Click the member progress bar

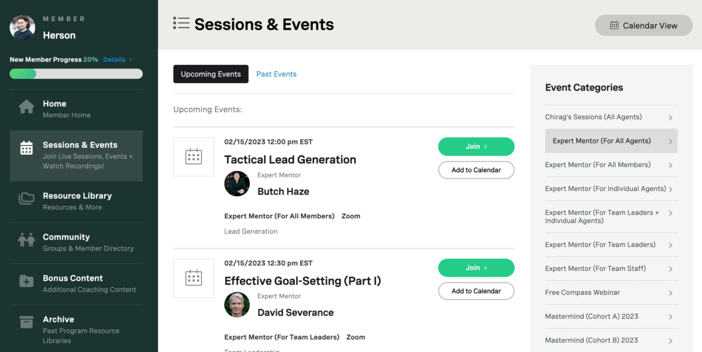coord(75,73)
